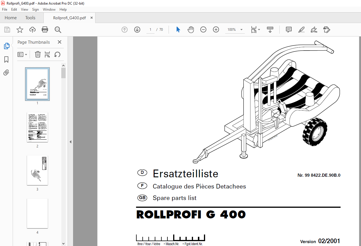Go to previous page arrow
This screenshot has height=246, width=361.
pos(125,30)
